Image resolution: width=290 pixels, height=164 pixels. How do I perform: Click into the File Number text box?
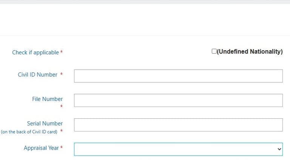178,100
